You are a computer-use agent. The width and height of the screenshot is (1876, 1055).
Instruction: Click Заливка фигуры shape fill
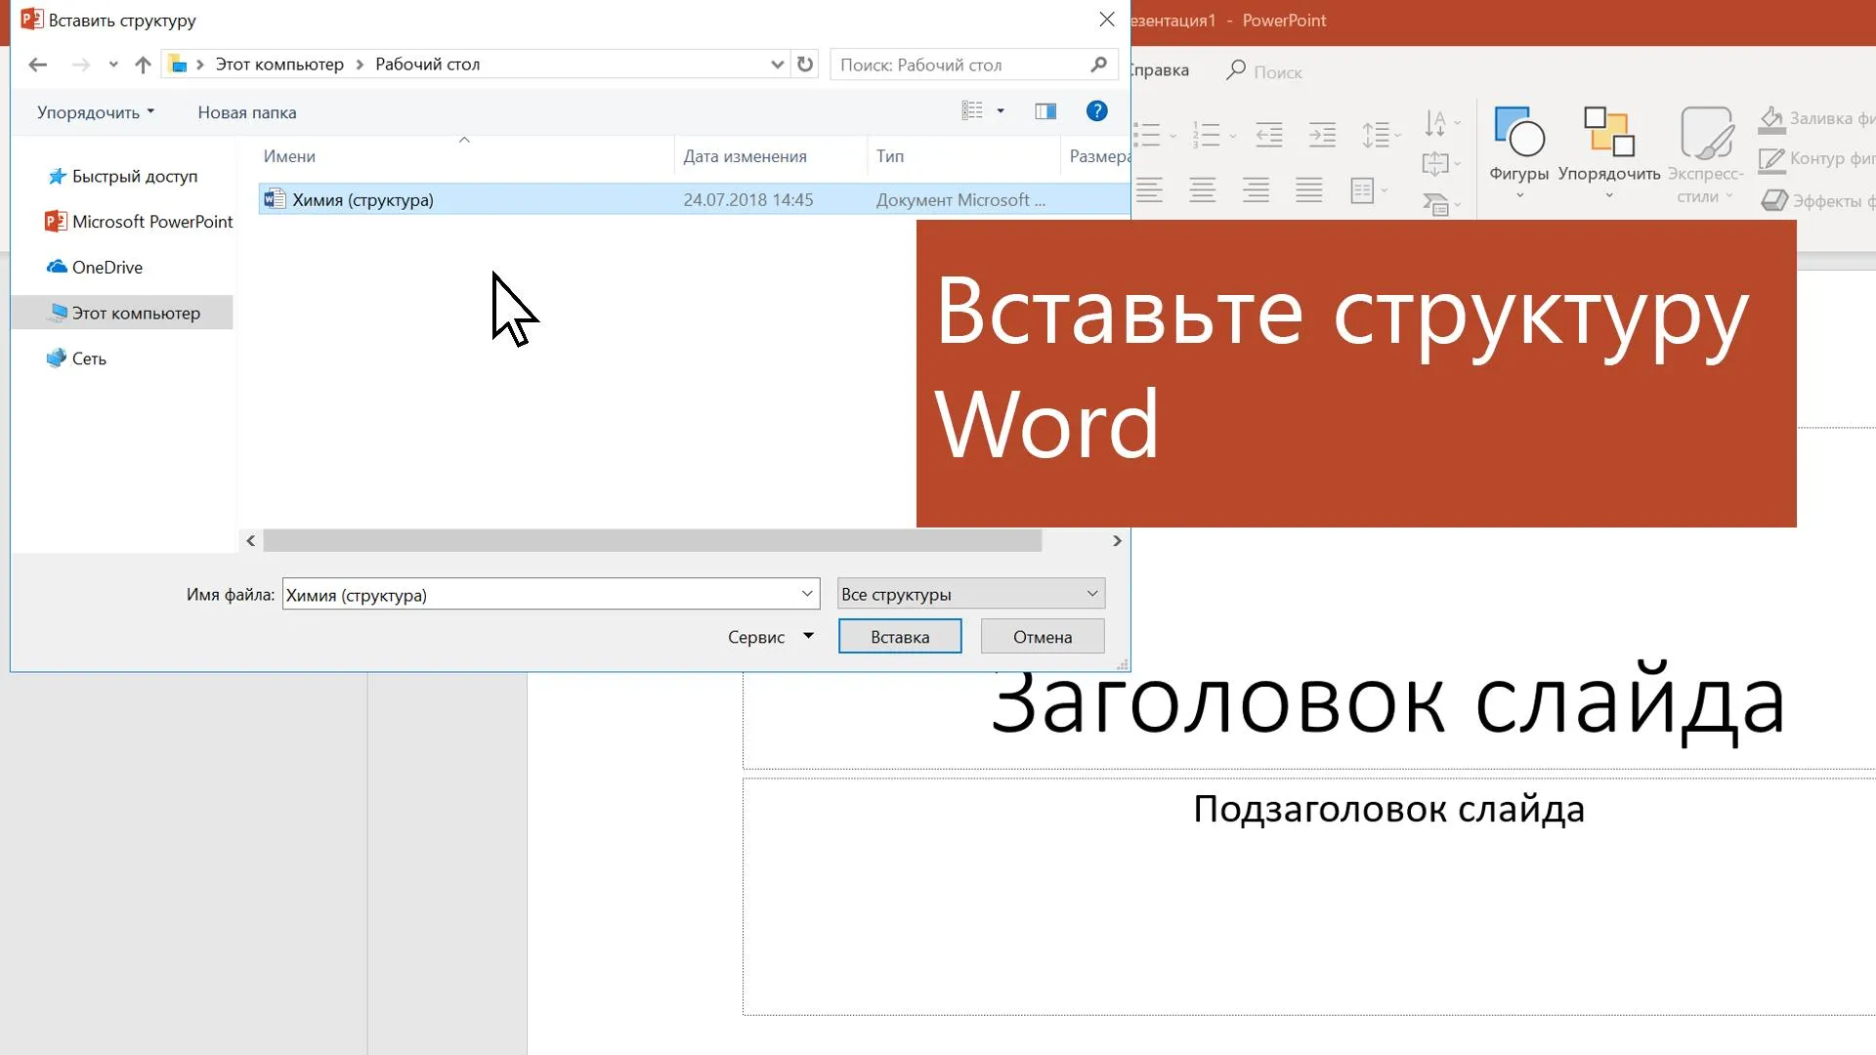point(1817,118)
